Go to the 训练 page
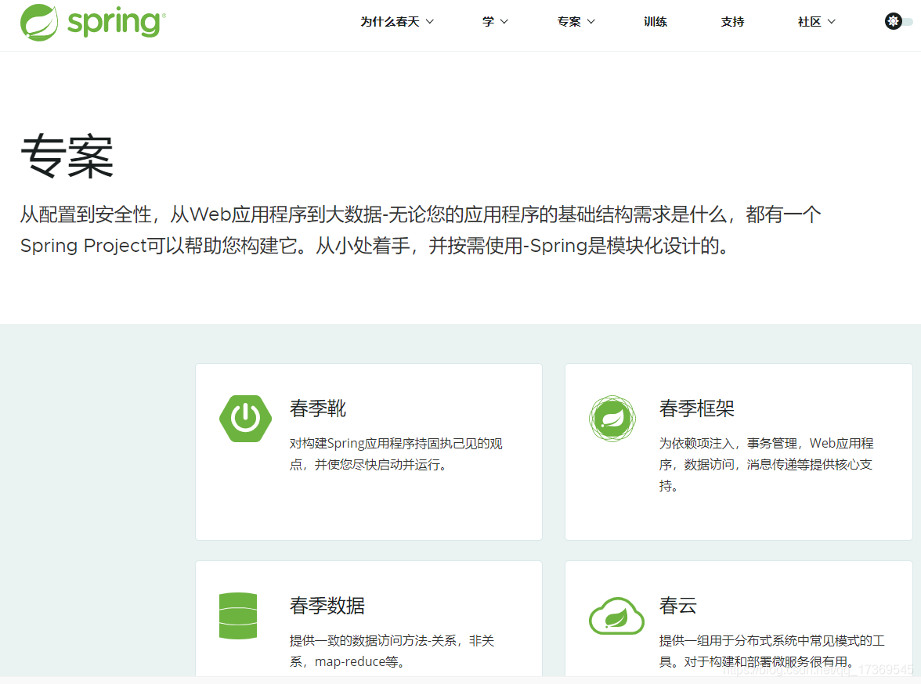The image size is (921, 684). tap(655, 22)
